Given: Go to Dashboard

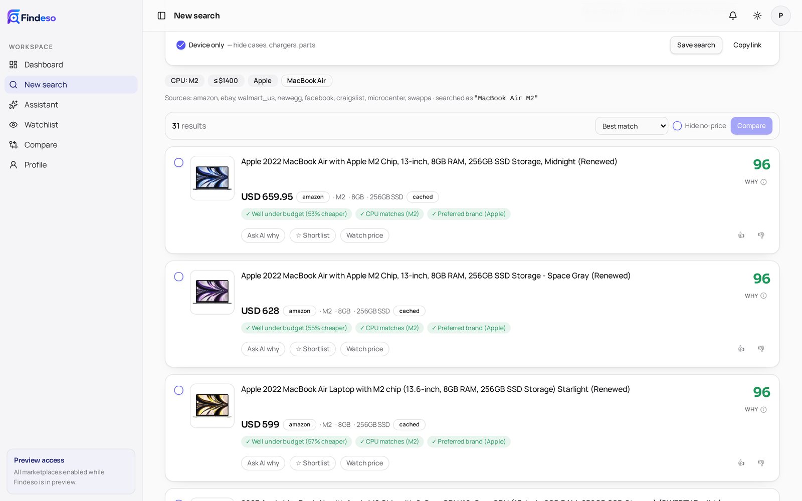Looking at the screenshot, I should click(71, 65).
